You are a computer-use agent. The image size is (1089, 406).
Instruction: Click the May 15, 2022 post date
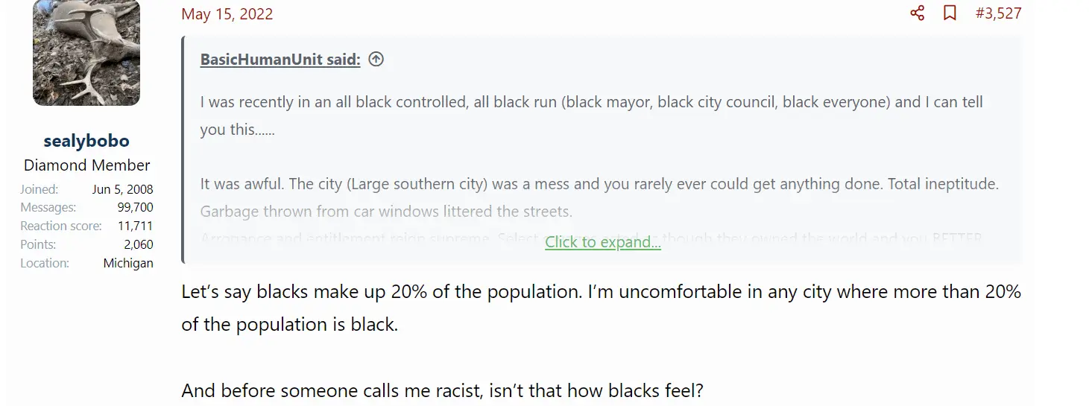(227, 14)
